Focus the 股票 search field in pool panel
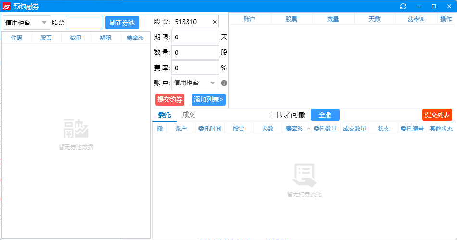 tap(85, 23)
